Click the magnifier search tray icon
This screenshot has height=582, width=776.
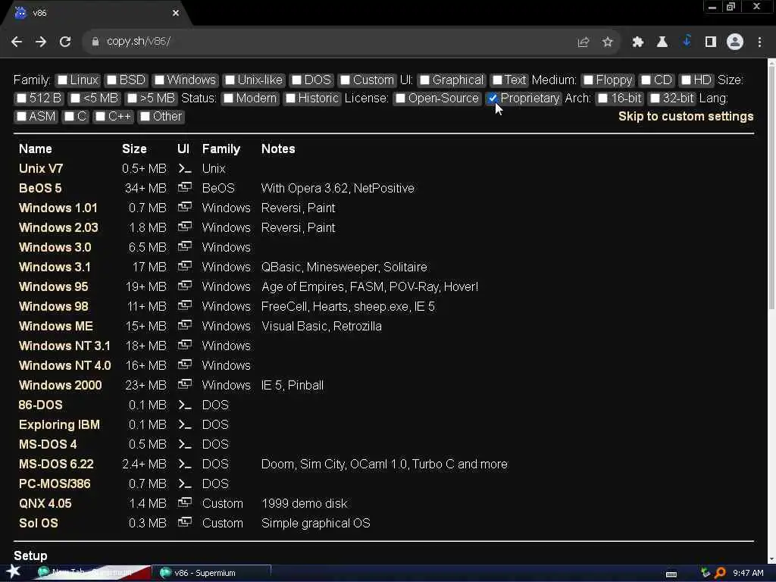(720, 573)
